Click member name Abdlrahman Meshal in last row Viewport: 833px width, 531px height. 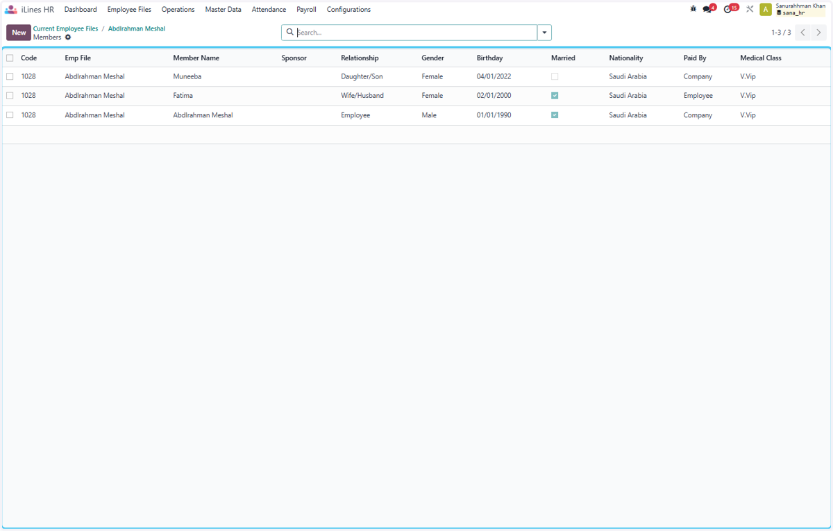coord(203,115)
